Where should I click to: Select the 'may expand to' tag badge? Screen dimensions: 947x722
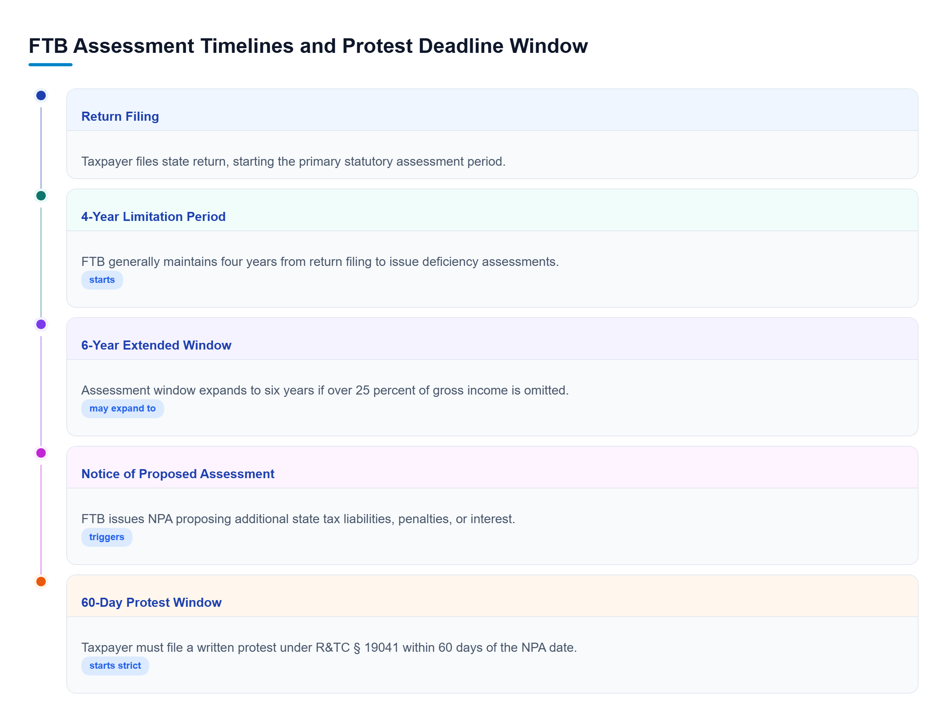pyautogui.click(x=122, y=408)
